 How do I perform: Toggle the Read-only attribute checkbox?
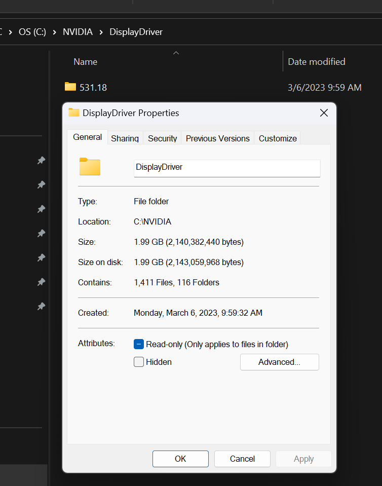[x=139, y=344]
